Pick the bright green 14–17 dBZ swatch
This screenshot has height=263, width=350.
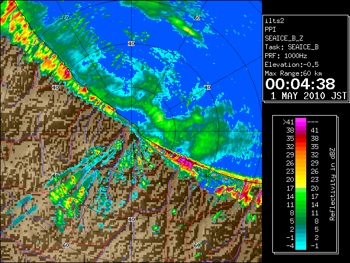(x=301, y=196)
